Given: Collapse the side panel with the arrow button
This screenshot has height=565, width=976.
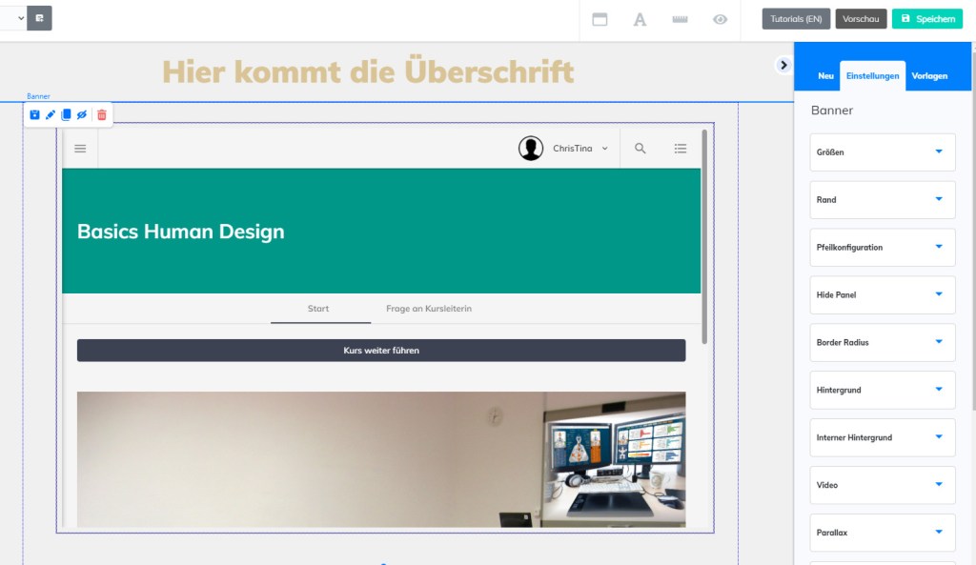Looking at the screenshot, I should coord(783,65).
